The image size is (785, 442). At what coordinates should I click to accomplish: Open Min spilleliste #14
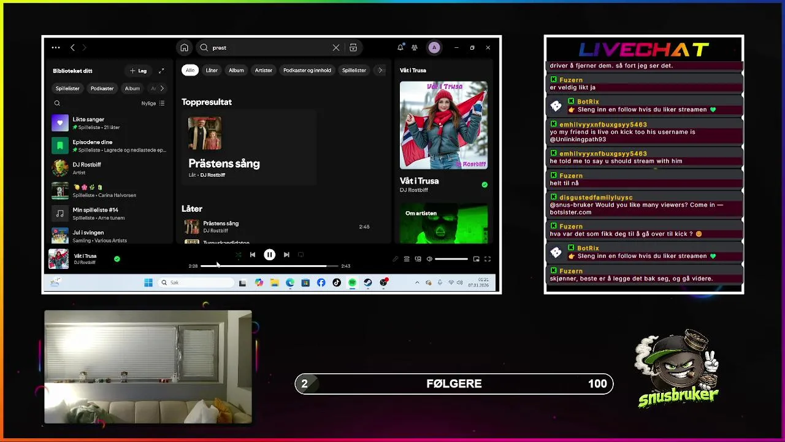(110, 214)
